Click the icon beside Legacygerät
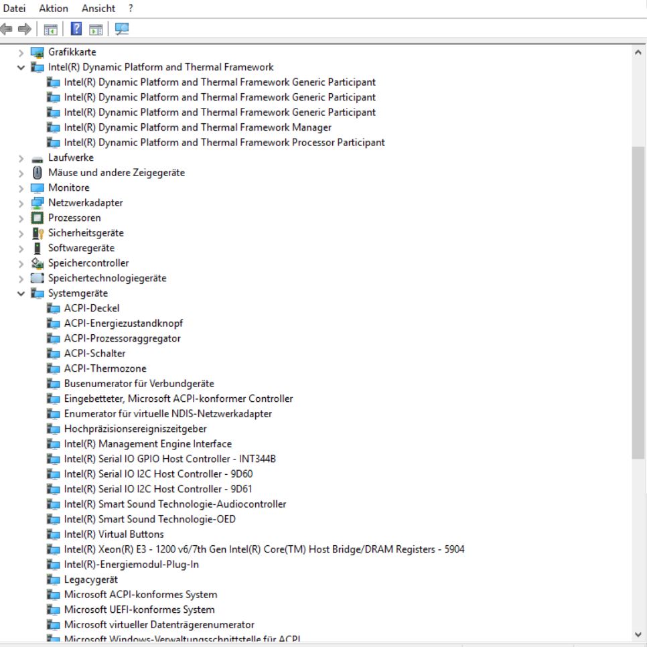Image resolution: width=647 pixels, height=647 pixels. click(x=53, y=580)
